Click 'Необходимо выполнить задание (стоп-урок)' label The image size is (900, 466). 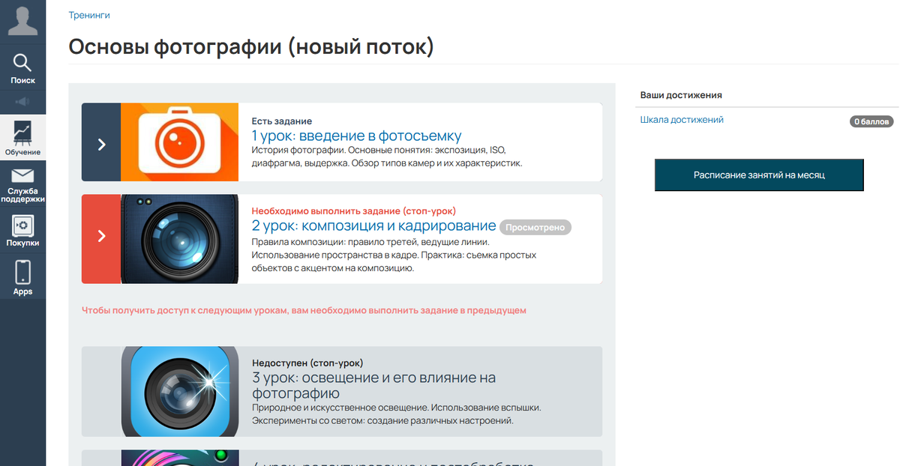pos(353,211)
